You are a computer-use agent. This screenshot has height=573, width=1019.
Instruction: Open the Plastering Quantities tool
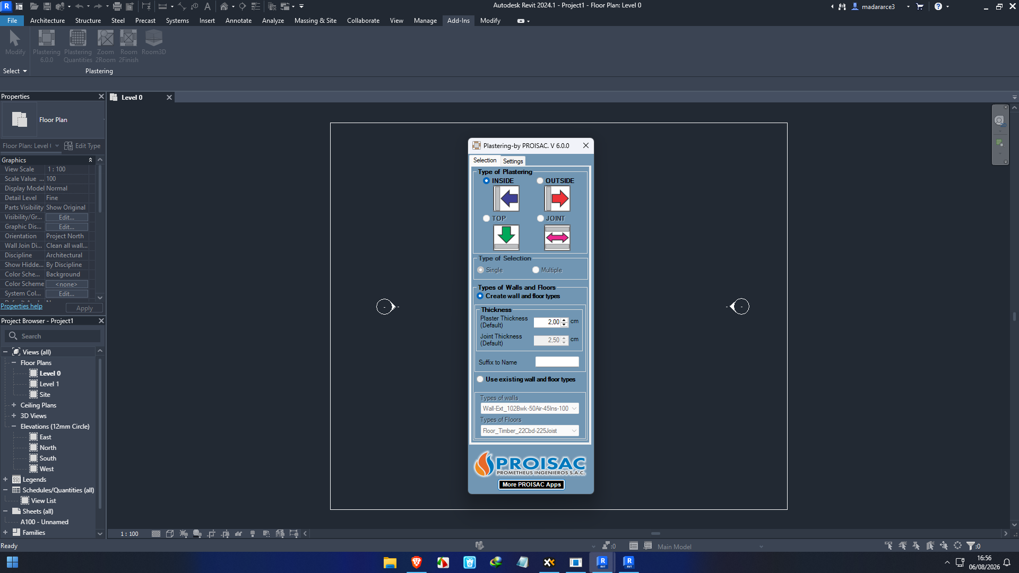click(78, 46)
